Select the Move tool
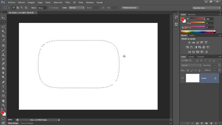This screenshot has width=222, height=125. click(x=3, y=18)
